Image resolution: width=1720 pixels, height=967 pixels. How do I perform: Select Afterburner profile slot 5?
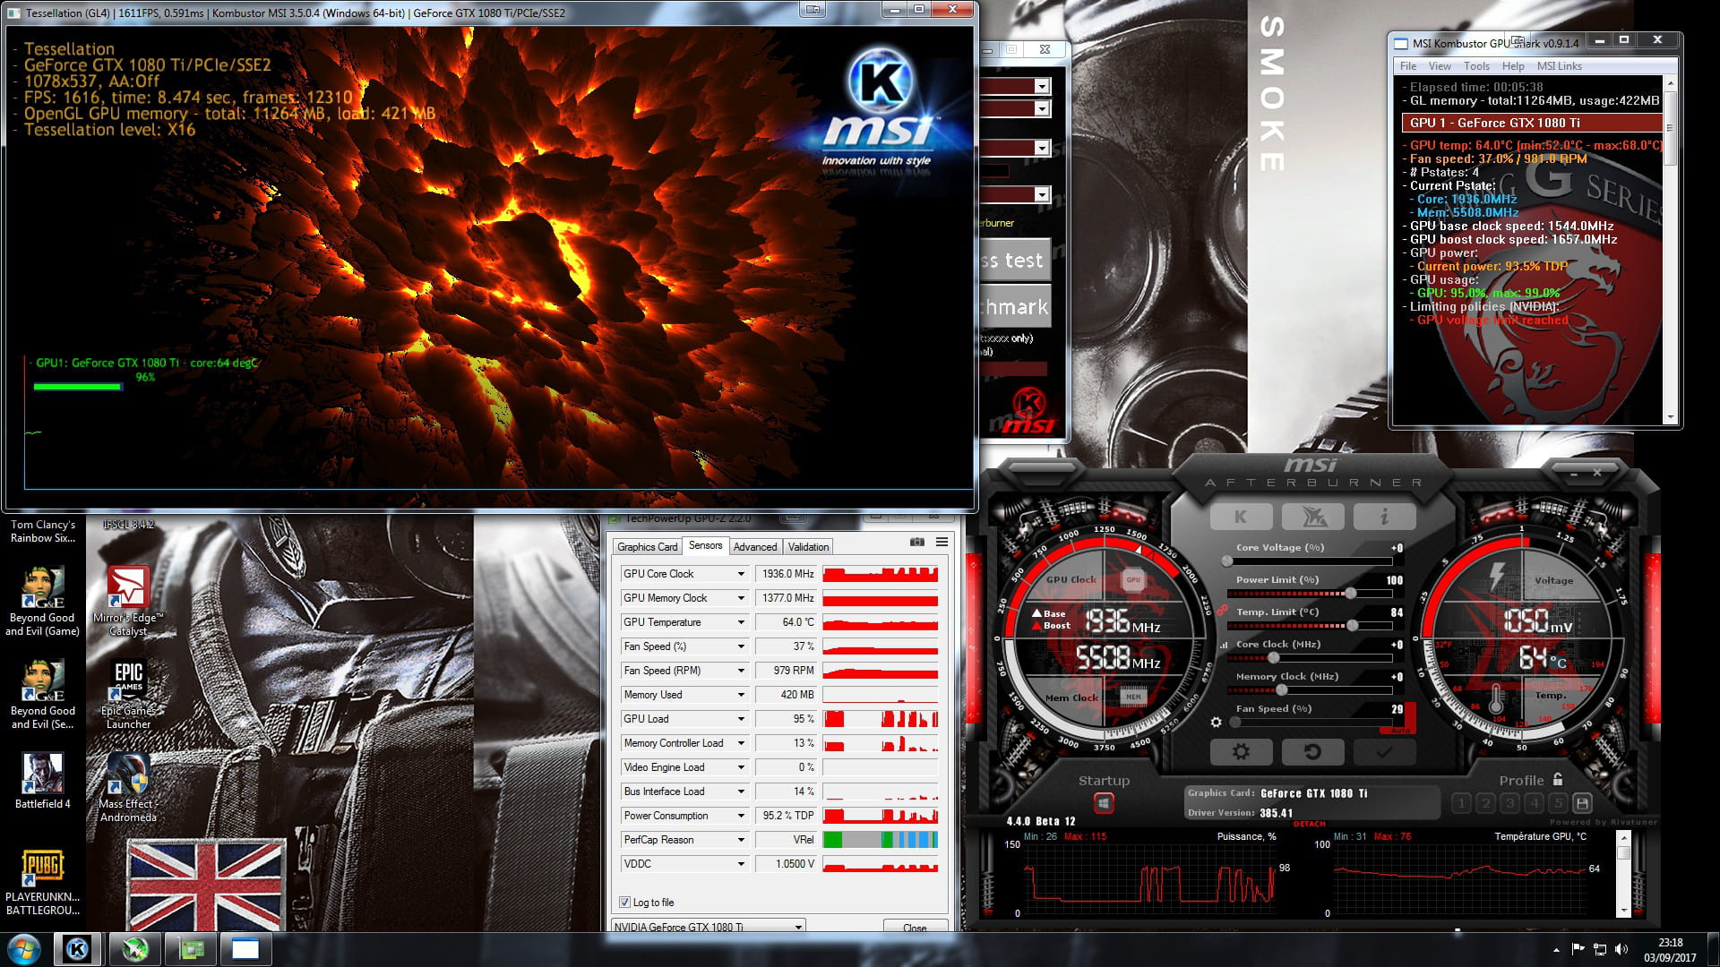pyautogui.click(x=1559, y=803)
